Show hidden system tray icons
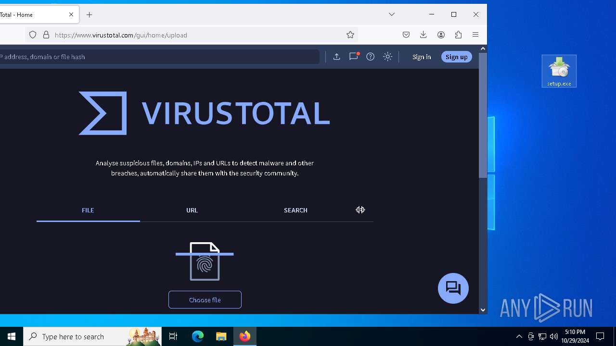The height and width of the screenshot is (346, 616). pyautogui.click(x=519, y=336)
